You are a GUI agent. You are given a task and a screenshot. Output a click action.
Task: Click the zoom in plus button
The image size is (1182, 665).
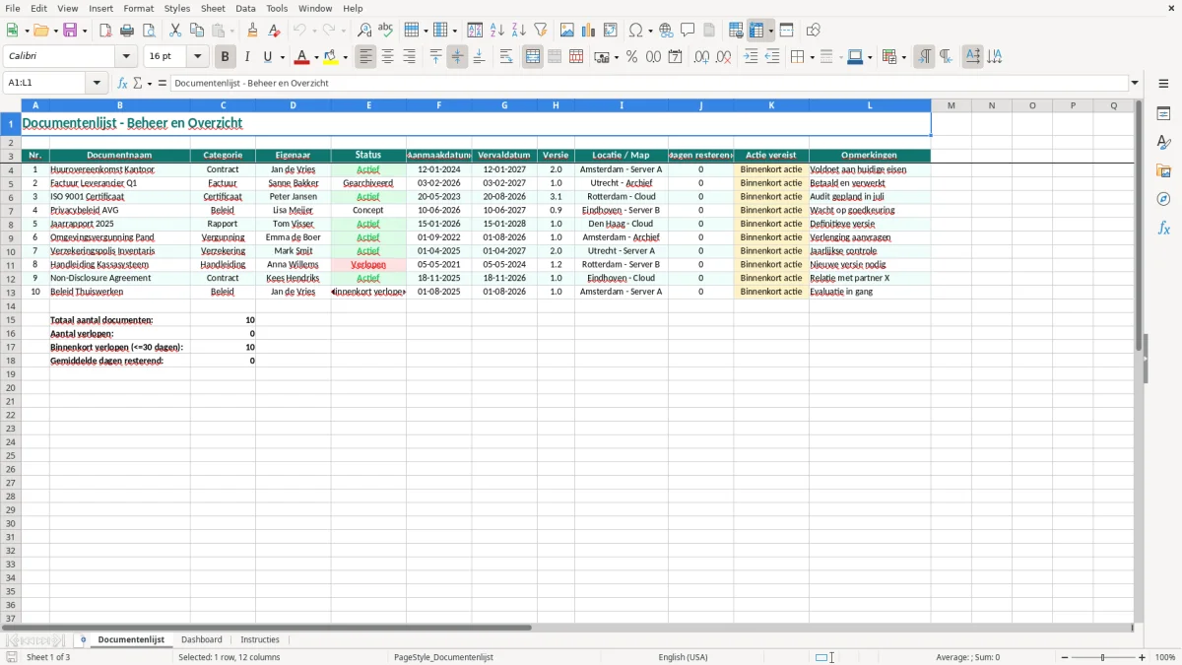tap(1143, 657)
